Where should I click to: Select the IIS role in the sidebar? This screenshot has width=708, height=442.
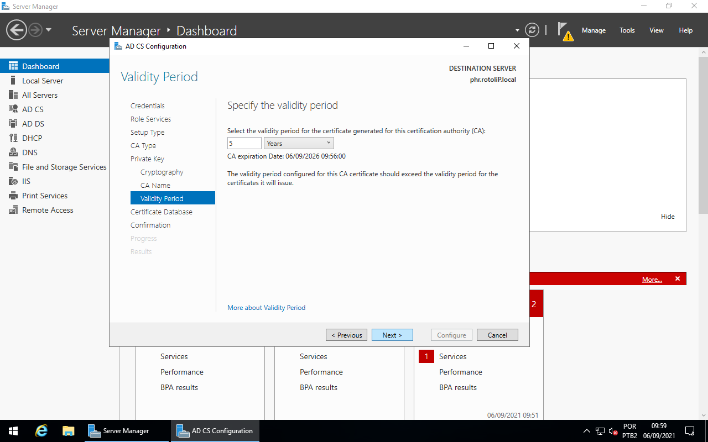click(25, 181)
